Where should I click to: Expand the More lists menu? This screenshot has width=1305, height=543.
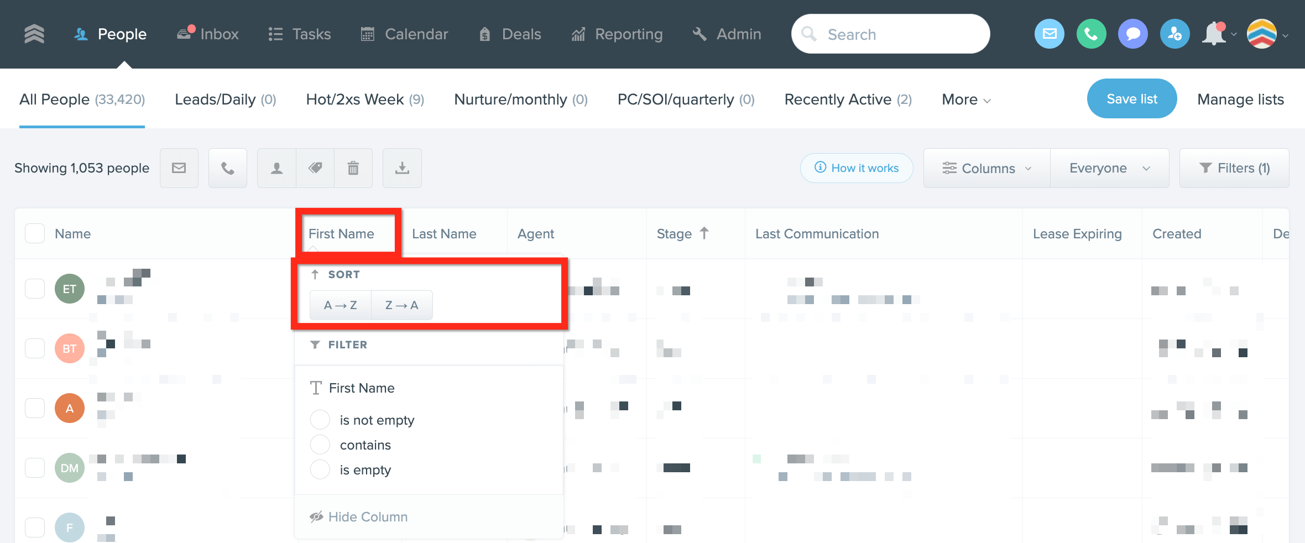point(965,99)
